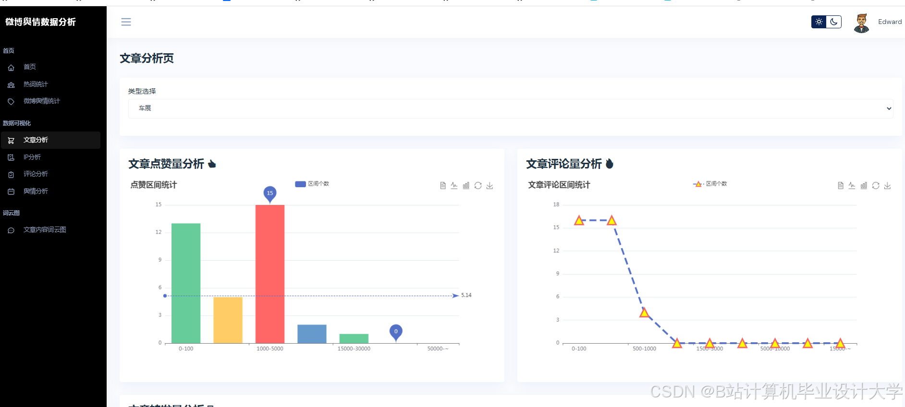Open data view on the 文章评论区间统计 chart

click(841, 186)
